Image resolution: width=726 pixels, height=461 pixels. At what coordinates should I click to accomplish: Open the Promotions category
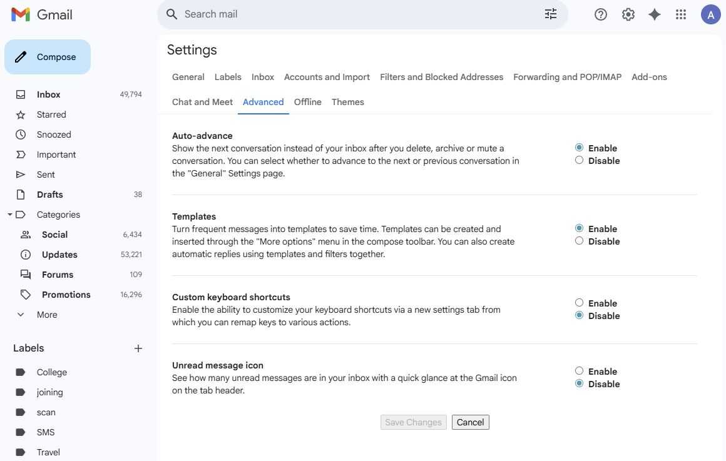click(66, 295)
